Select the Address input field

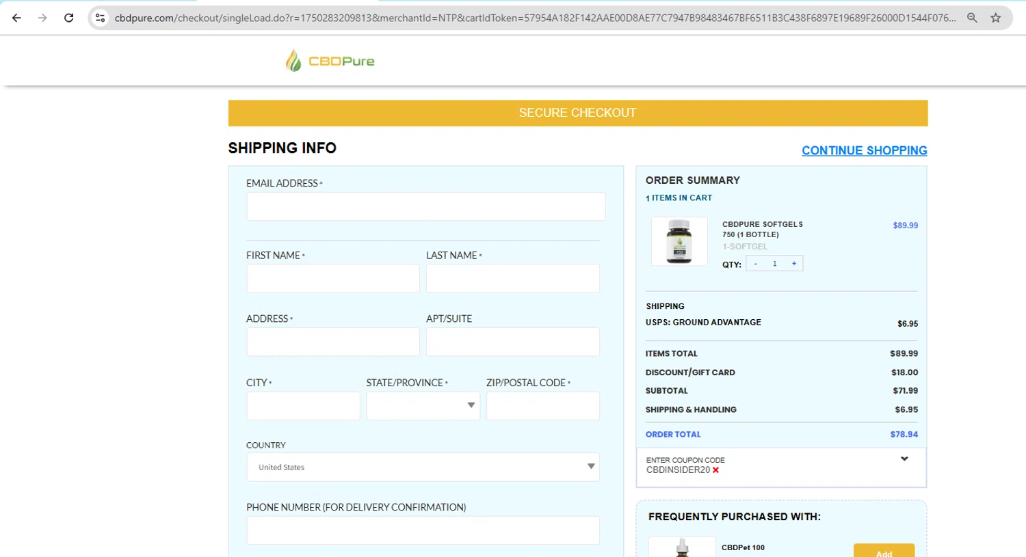click(332, 342)
